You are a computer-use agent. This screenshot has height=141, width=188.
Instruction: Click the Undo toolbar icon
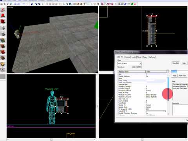click(x=23, y=4)
